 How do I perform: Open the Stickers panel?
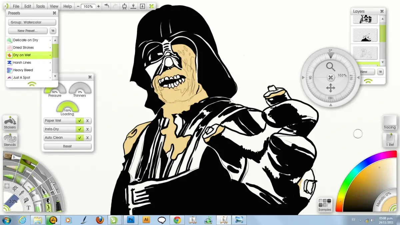point(10,123)
